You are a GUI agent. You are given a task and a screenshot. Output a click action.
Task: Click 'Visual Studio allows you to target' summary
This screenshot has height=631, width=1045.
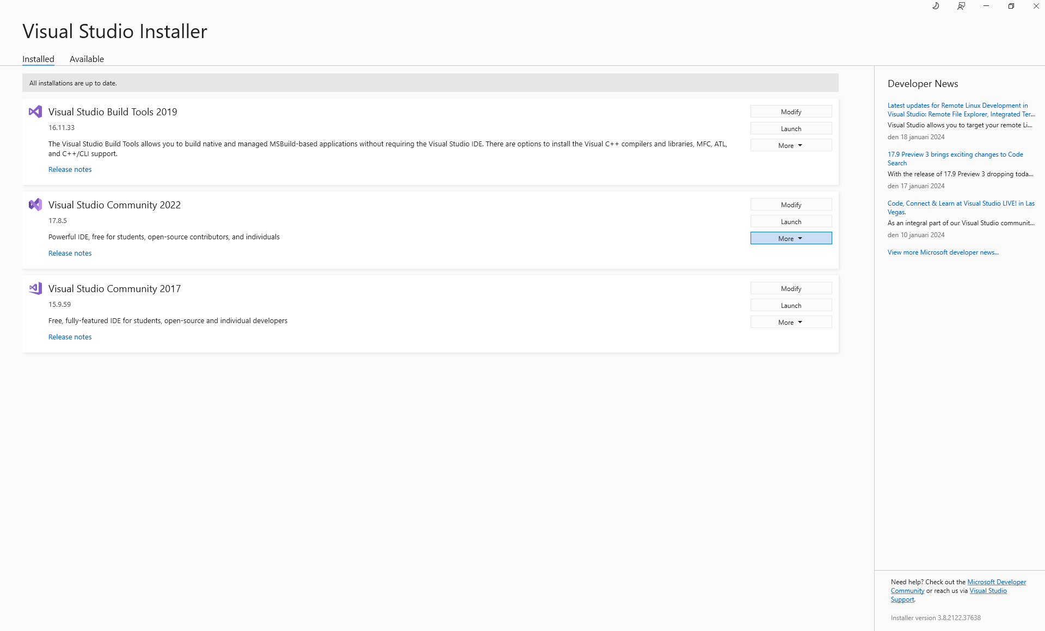[960, 125]
